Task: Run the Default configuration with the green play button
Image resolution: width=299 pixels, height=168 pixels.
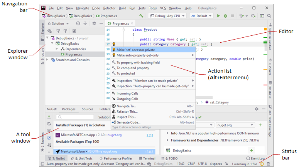Action: 218,16
